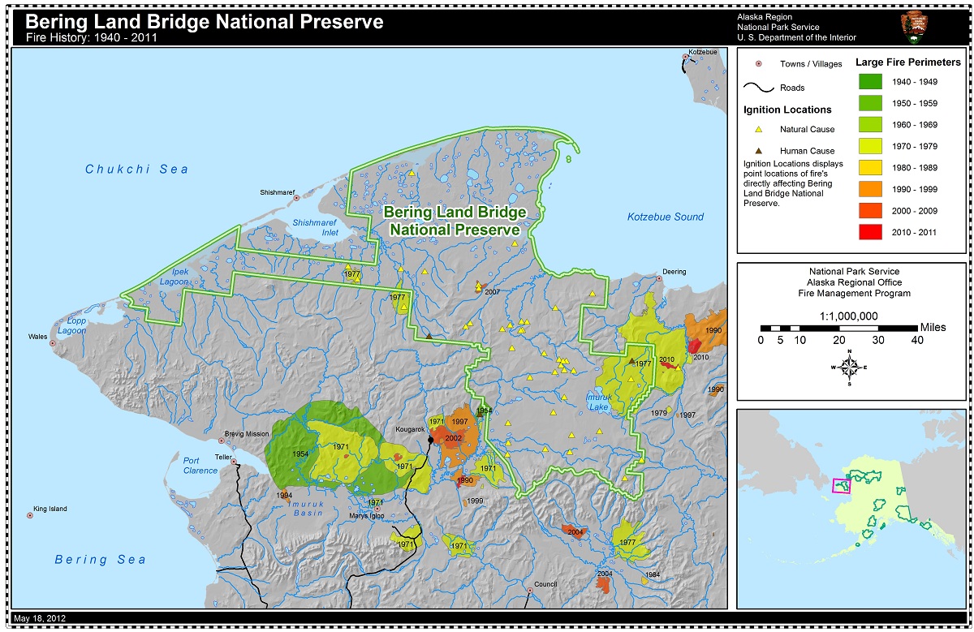
Task: Click the 'May 18, 2012' date in footer
Action: [40, 618]
